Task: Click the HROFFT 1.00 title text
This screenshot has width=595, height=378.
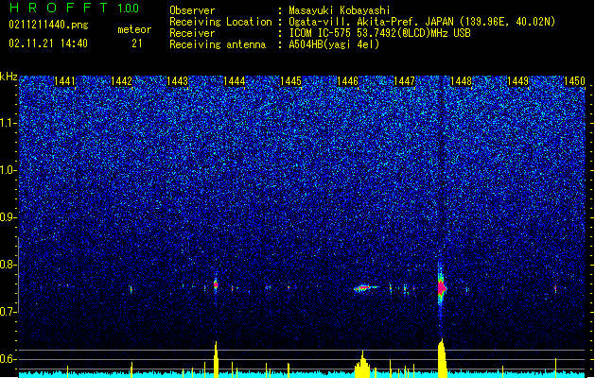Action: [x=75, y=8]
